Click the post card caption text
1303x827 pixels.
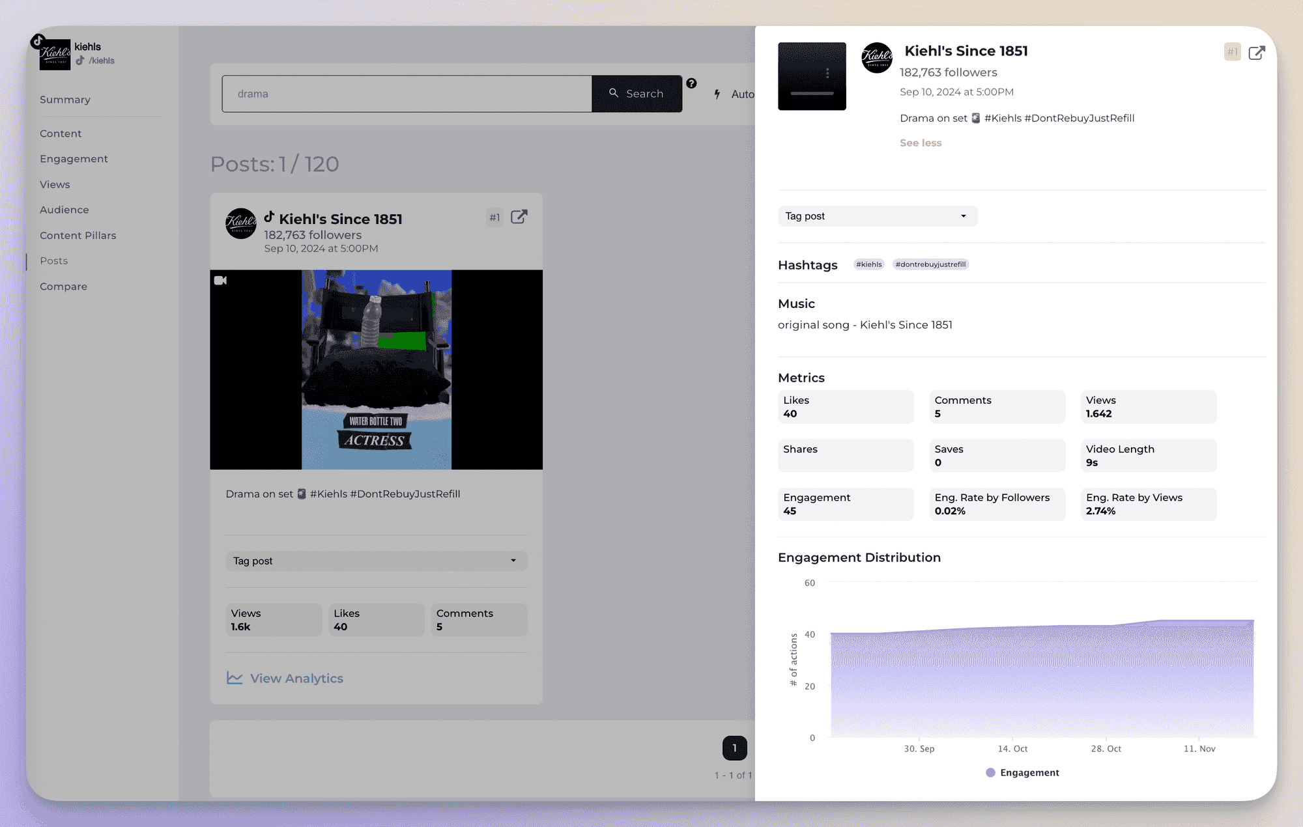pyautogui.click(x=343, y=494)
